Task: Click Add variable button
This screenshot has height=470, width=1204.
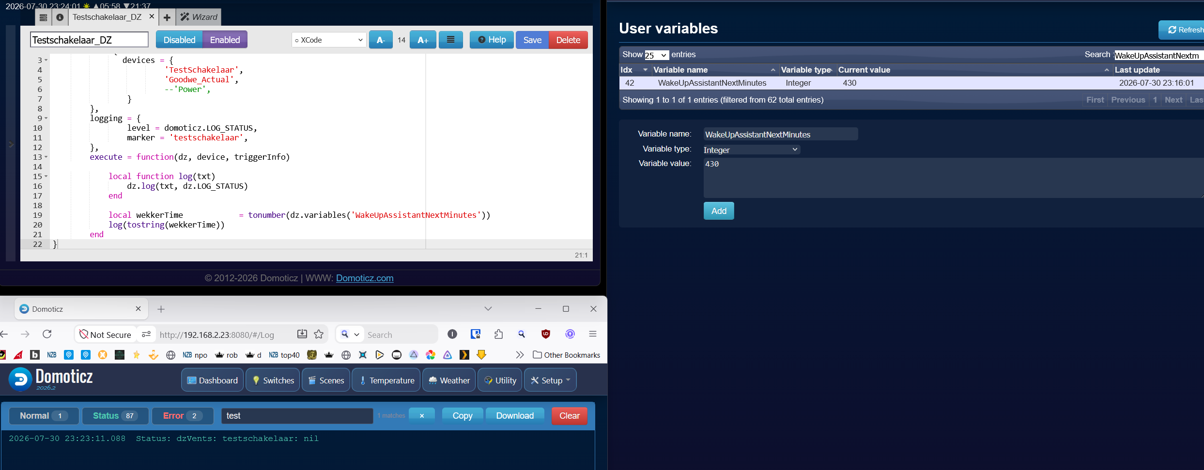Action: point(719,211)
